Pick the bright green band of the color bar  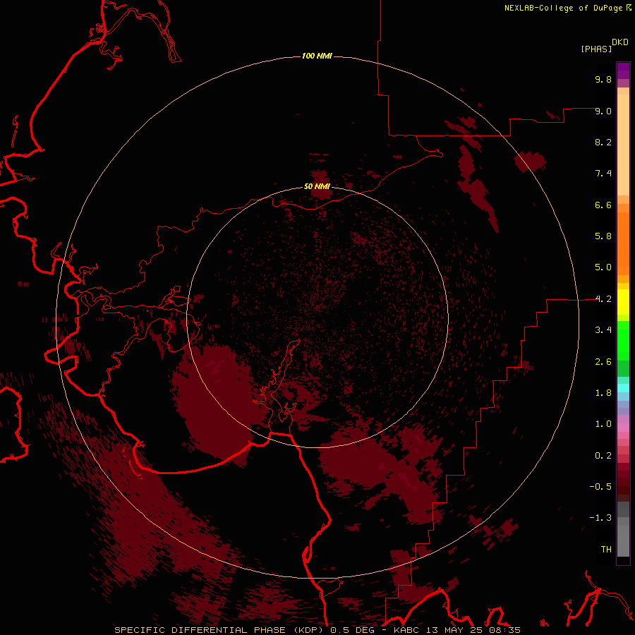pyautogui.click(x=623, y=341)
